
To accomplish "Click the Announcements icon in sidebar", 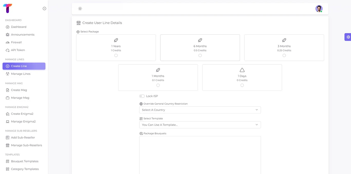I will coord(7,35).
